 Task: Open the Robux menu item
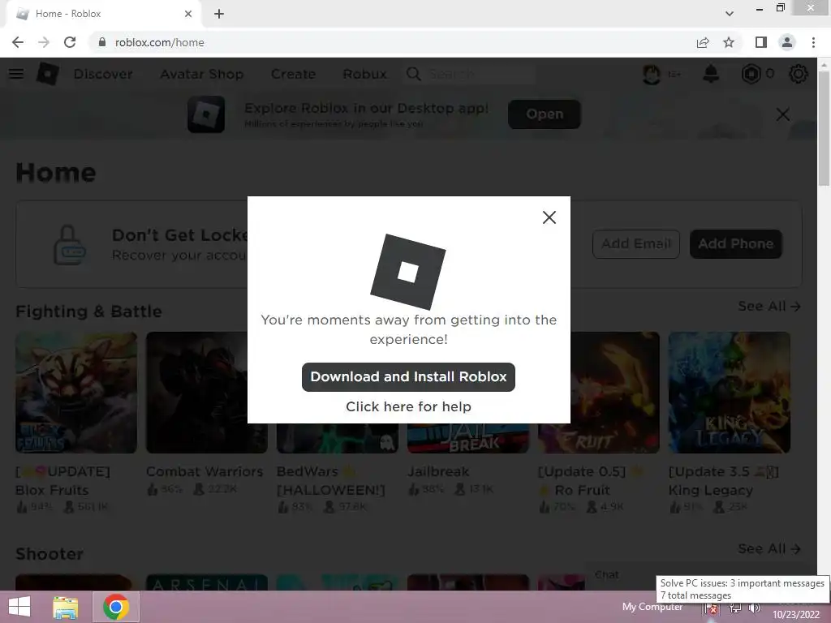[x=364, y=74]
